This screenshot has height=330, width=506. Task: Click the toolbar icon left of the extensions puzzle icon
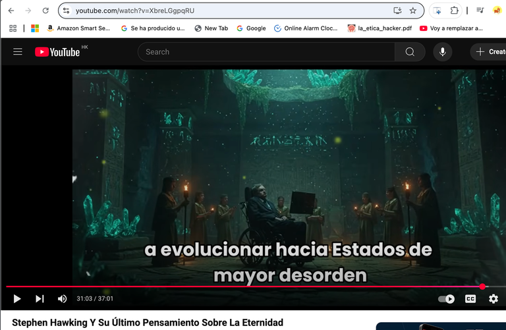[x=437, y=11]
